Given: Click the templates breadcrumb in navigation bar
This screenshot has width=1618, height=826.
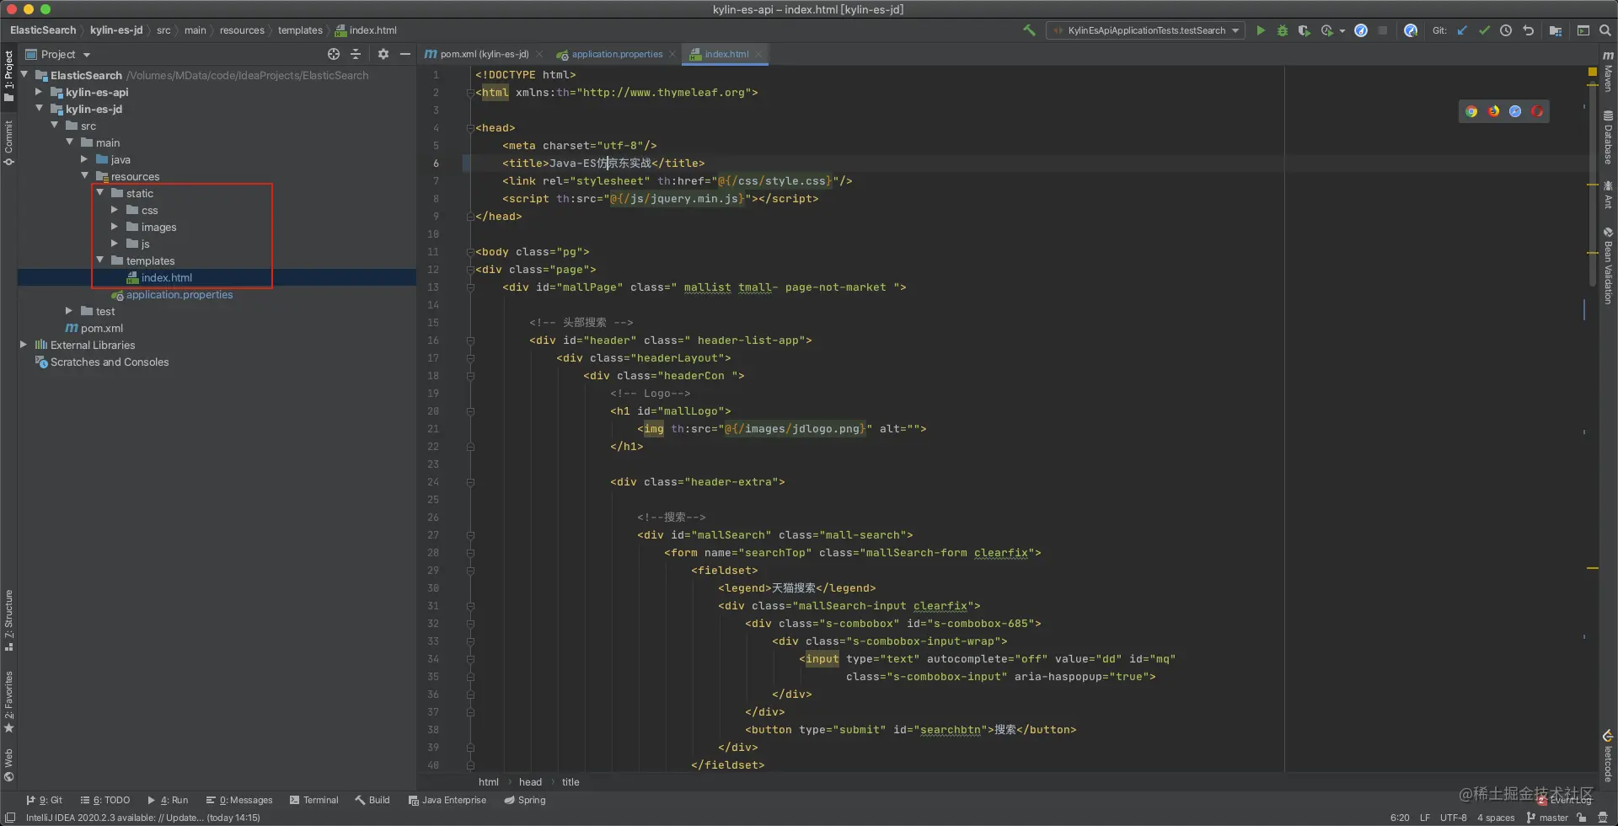Looking at the screenshot, I should pyautogui.click(x=300, y=30).
